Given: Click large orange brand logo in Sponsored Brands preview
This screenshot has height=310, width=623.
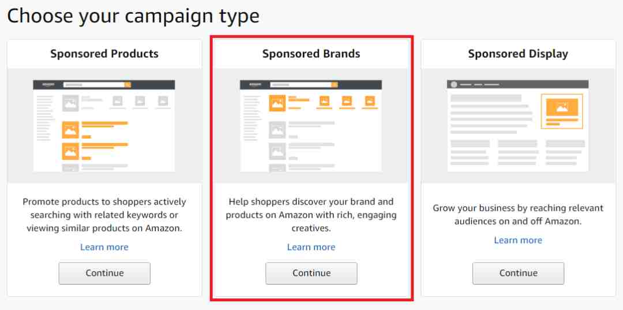Looking at the screenshot, I should click(277, 103).
